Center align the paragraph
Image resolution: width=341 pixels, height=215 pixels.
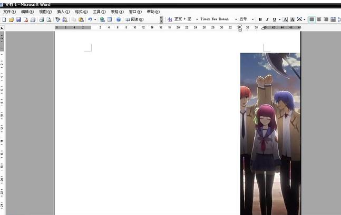coord(319,19)
